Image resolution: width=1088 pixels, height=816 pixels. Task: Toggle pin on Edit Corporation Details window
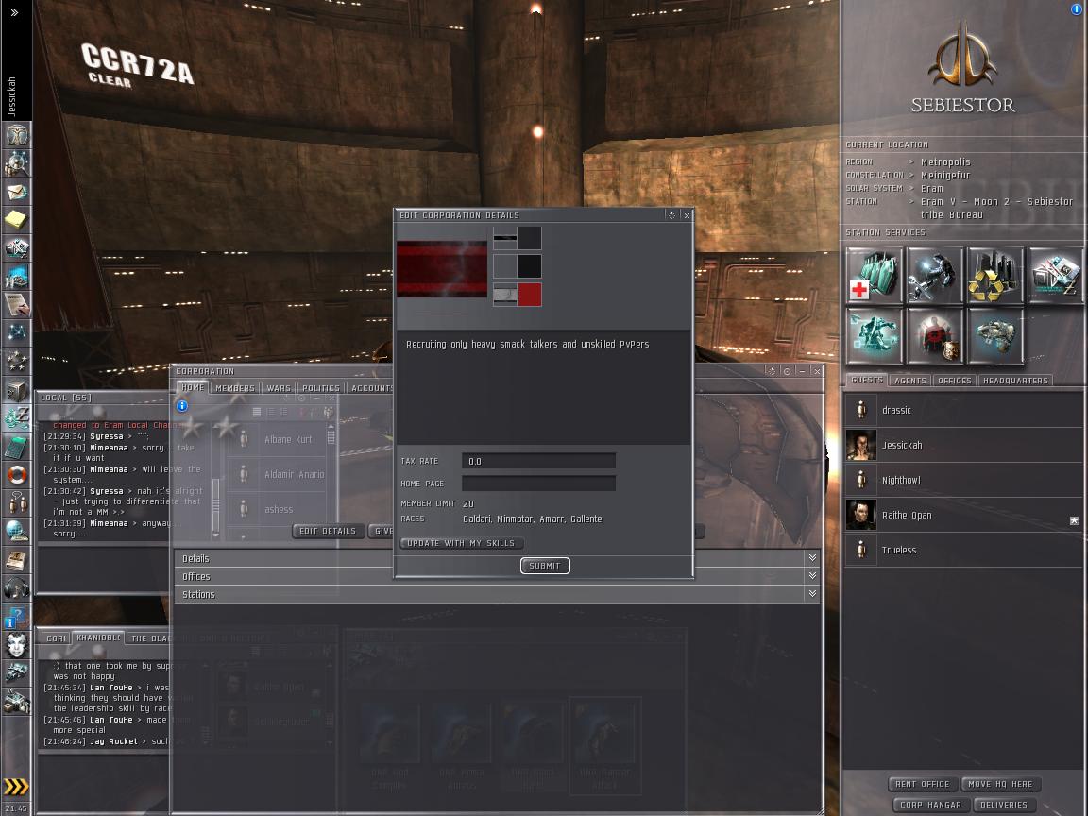(671, 215)
